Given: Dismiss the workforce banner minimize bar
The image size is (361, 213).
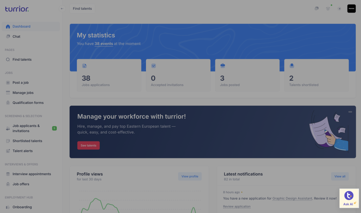Looking at the screenshot, I should pos(350,112).
